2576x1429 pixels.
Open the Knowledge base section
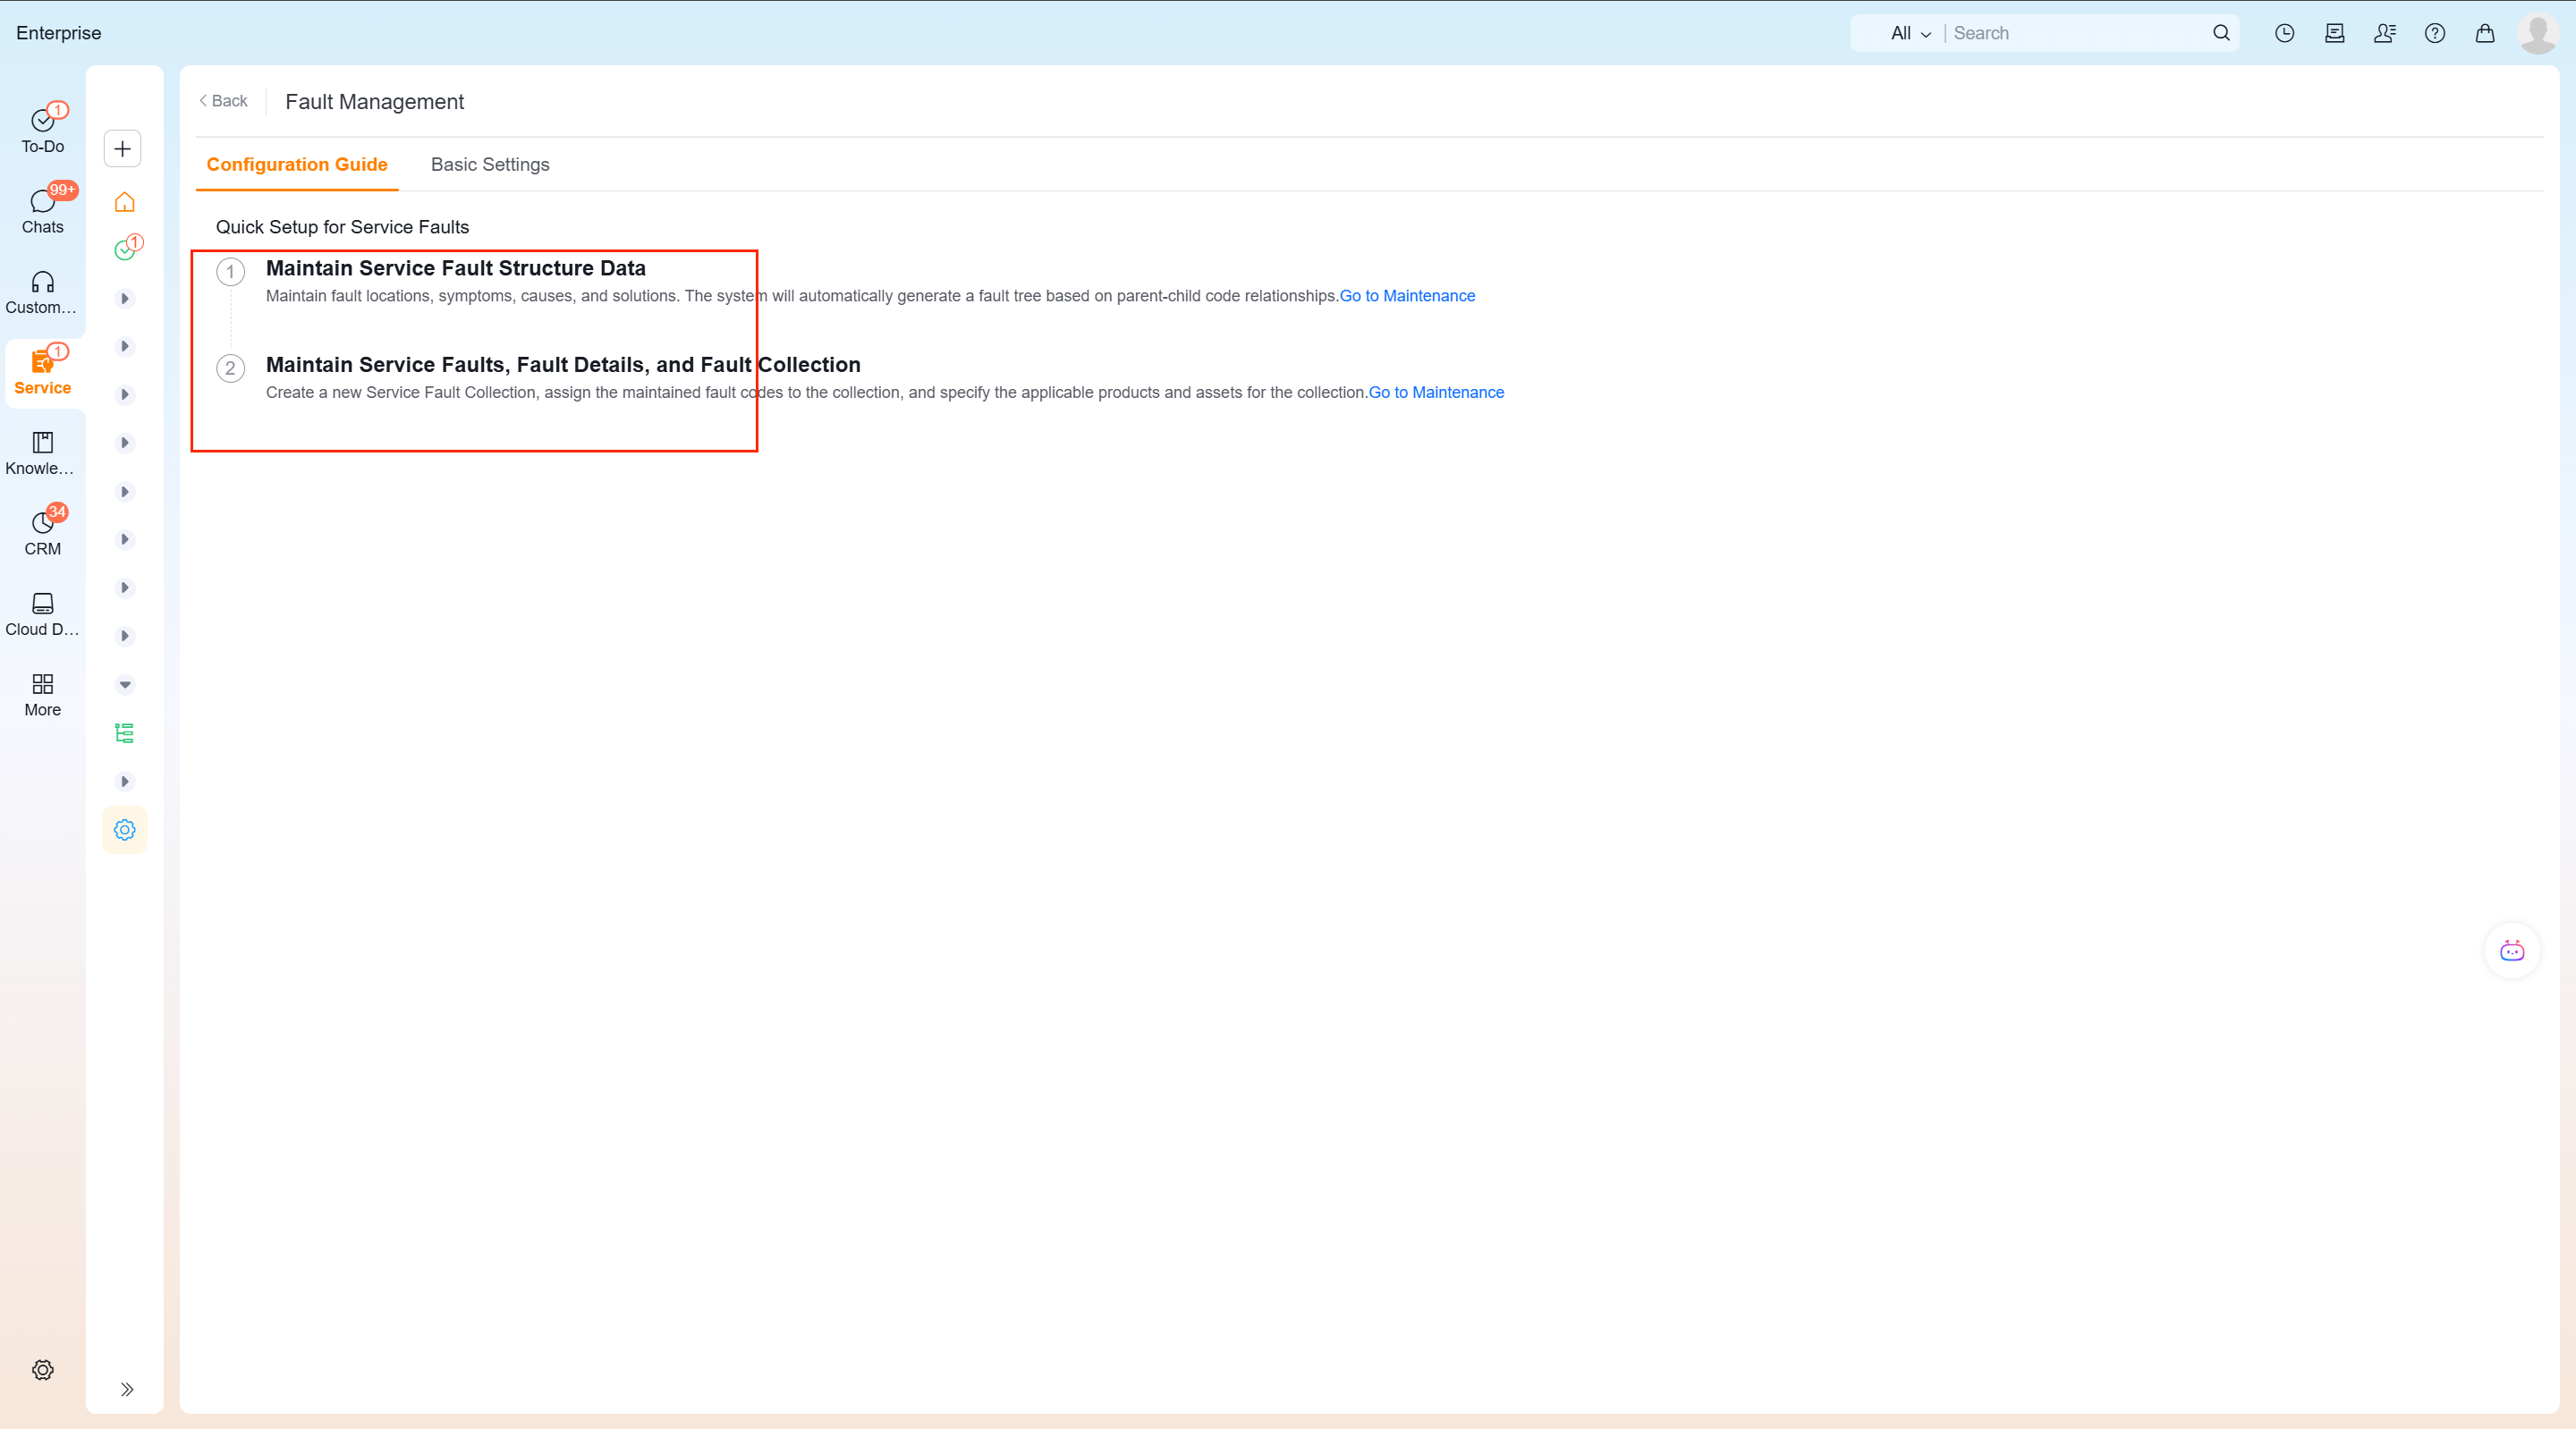pos(42,453)
